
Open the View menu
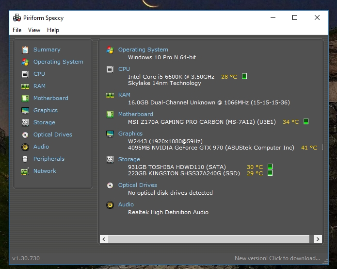tap(34, 30)
